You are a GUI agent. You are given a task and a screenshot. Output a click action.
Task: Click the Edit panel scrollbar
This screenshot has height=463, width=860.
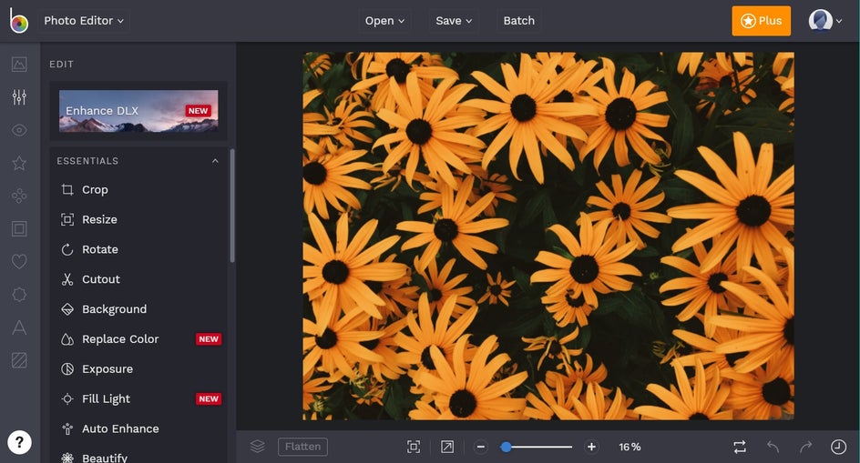click(x=232, y=206)
